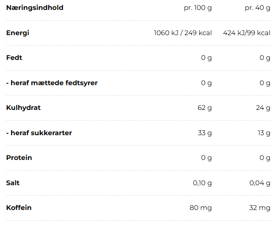Click the Energi row label
Viewport: 277px width, 228px height.
[18, 33]
